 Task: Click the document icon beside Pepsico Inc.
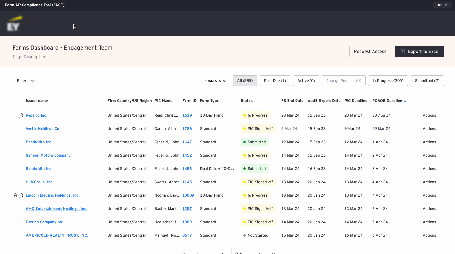21,115
